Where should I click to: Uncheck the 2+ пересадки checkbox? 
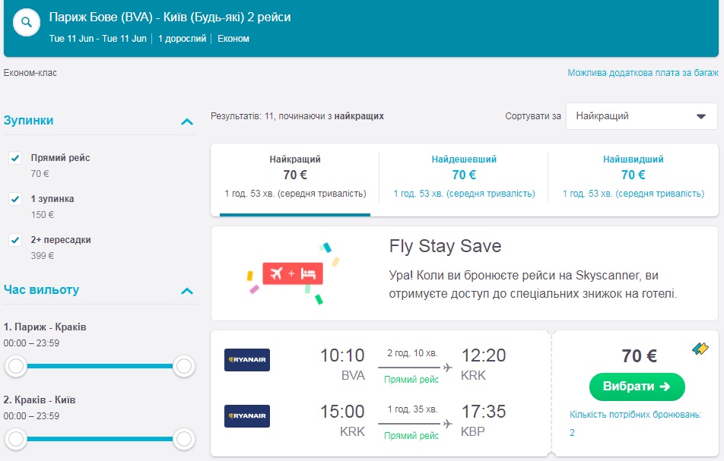14,240
